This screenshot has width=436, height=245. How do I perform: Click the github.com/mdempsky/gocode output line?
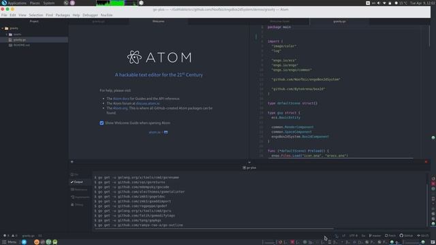[131, 187]
